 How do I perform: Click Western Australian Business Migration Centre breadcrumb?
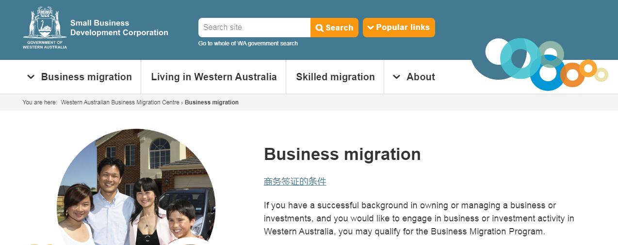point(120,102)
